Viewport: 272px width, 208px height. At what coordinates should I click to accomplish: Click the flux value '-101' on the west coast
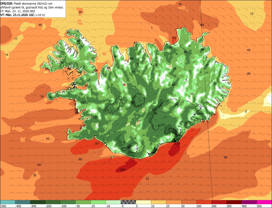pos(83,102)
